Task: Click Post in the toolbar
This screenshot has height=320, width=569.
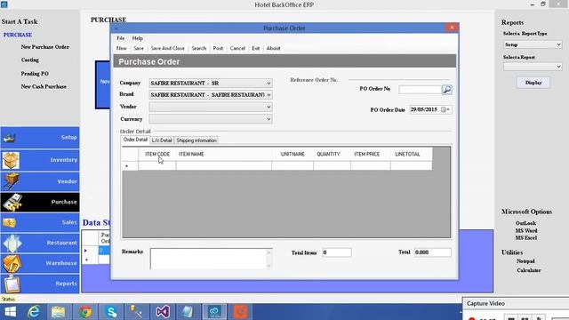Action: point(218,48)
